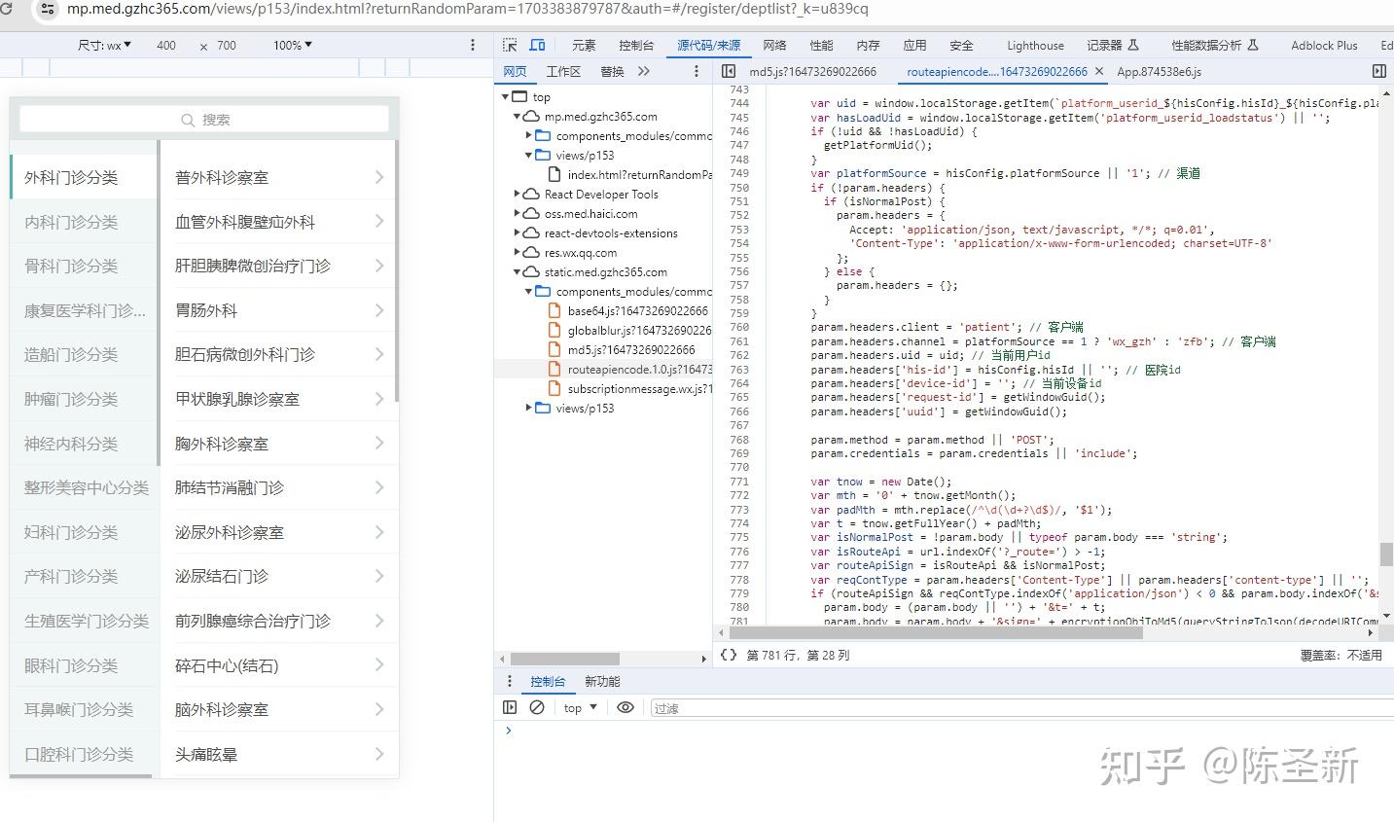Open the 应用 panel tab
Image resolution: width=1394 pixels, height=822 pixels.
point(914,45)
